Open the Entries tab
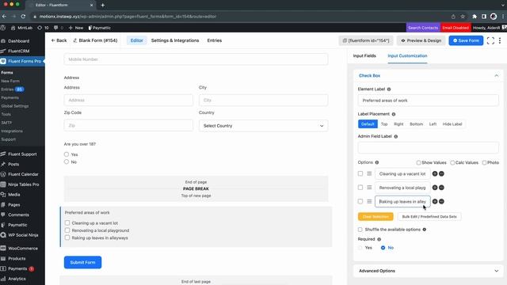 click(215, 40)
